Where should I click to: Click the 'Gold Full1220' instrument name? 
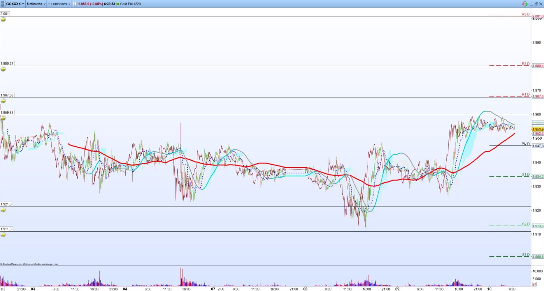[x=130, y=4]
